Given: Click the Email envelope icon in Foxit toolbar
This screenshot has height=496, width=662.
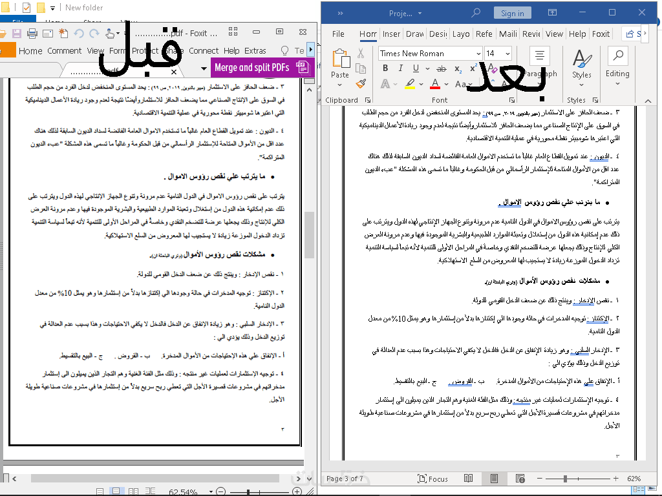Looking at the screenshot, I should point(48,34).
